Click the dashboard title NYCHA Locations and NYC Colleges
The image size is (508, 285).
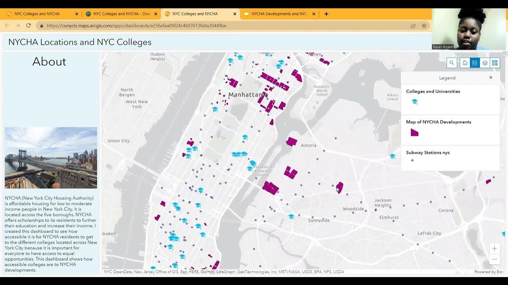pyautogui.click(x=80, y=42)
